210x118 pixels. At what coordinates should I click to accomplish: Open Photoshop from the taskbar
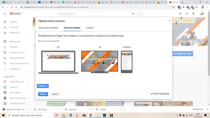point(104,115)
